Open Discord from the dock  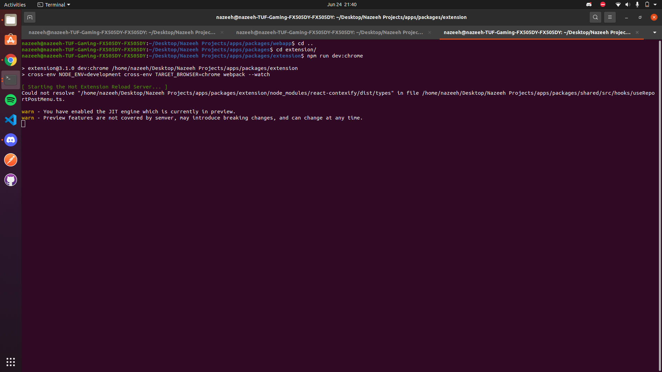[x=11, y=140]
